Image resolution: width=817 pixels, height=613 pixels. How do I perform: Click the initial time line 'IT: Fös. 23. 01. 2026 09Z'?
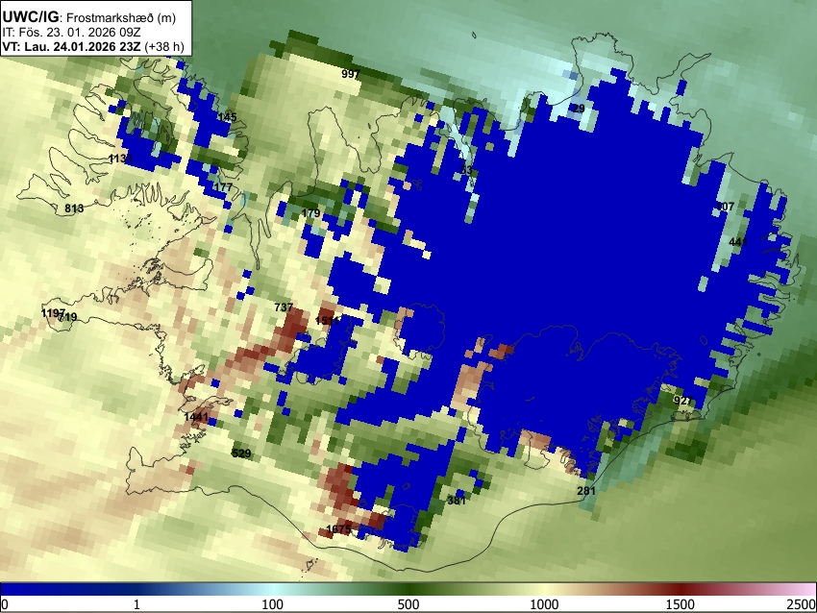click(71, 33)
